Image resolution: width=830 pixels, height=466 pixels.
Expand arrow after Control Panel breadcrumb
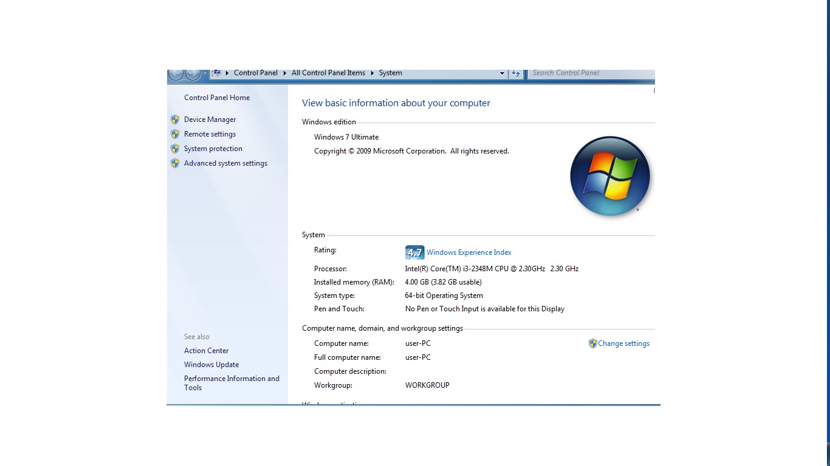pos(285,73)
